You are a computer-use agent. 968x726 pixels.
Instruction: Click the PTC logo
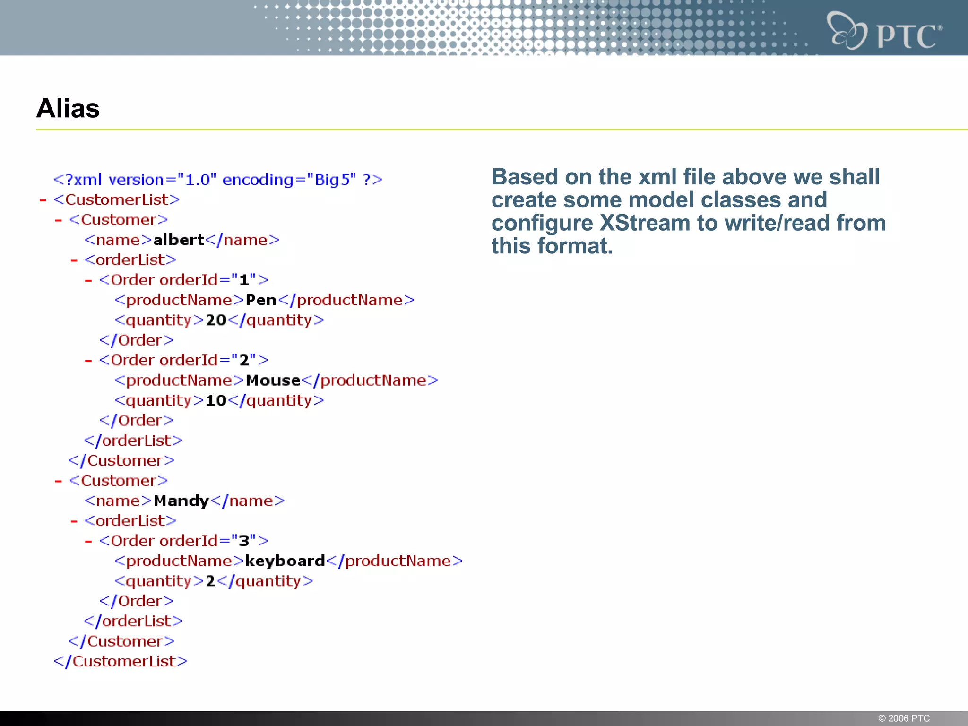pos(884,31)
